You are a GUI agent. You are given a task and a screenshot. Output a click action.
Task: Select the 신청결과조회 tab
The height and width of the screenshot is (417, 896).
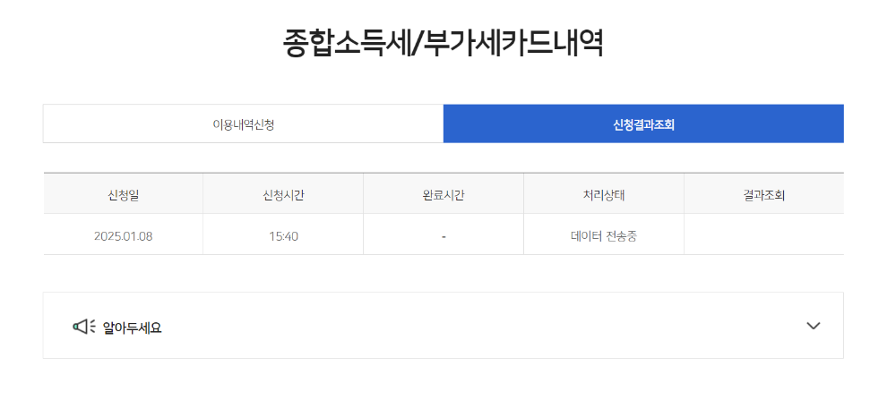643,123
